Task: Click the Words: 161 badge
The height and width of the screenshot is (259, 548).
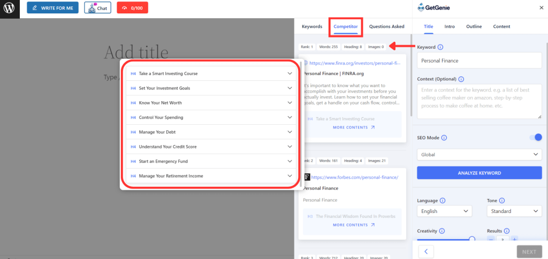Action: point(328,161)
